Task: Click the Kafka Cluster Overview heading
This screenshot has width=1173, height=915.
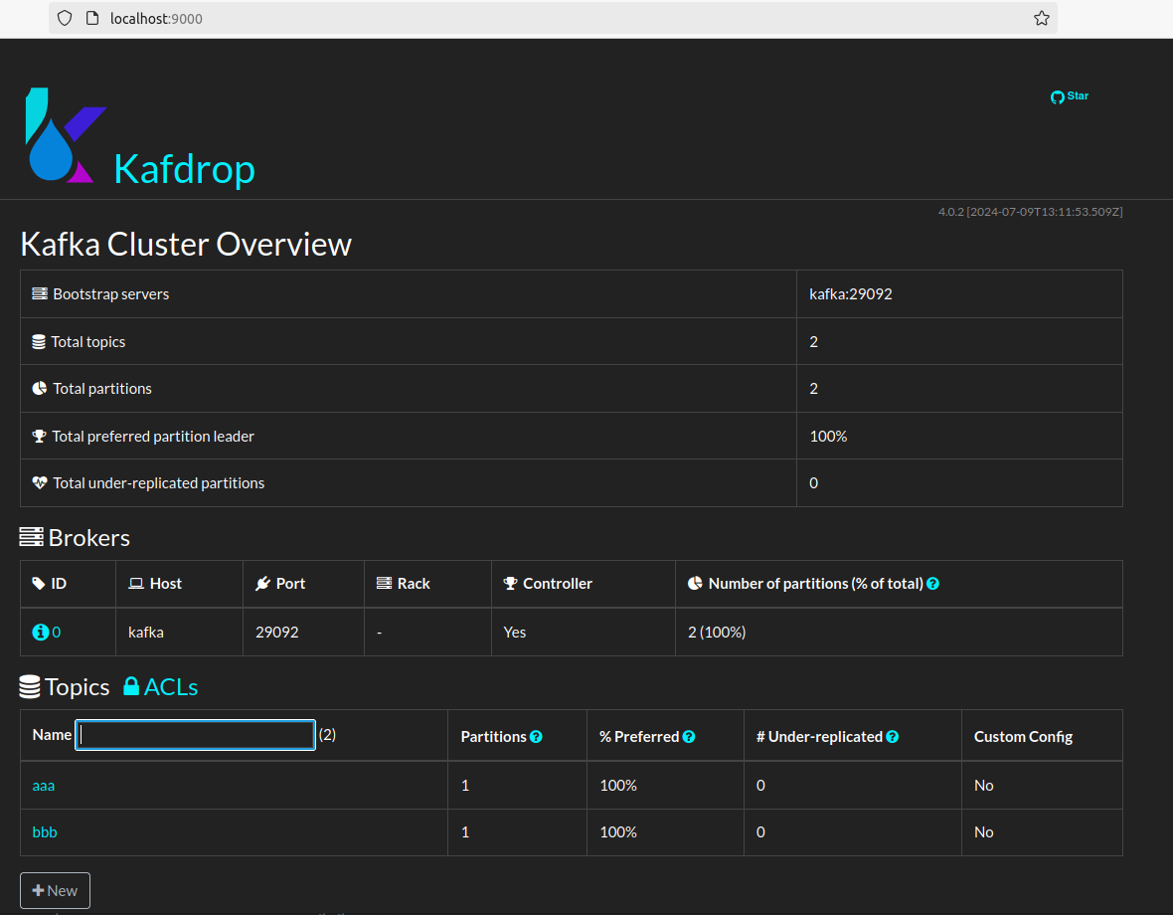Action: pos(186,244)
